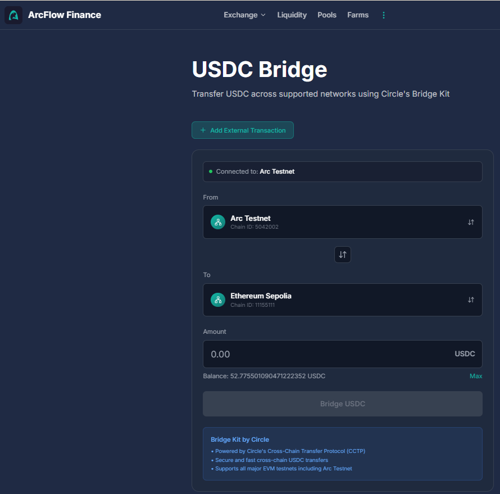Click 'Supports all major EVM testnets' line
Viewport: 500px width, 494px height.
click(x=281, y=469)
